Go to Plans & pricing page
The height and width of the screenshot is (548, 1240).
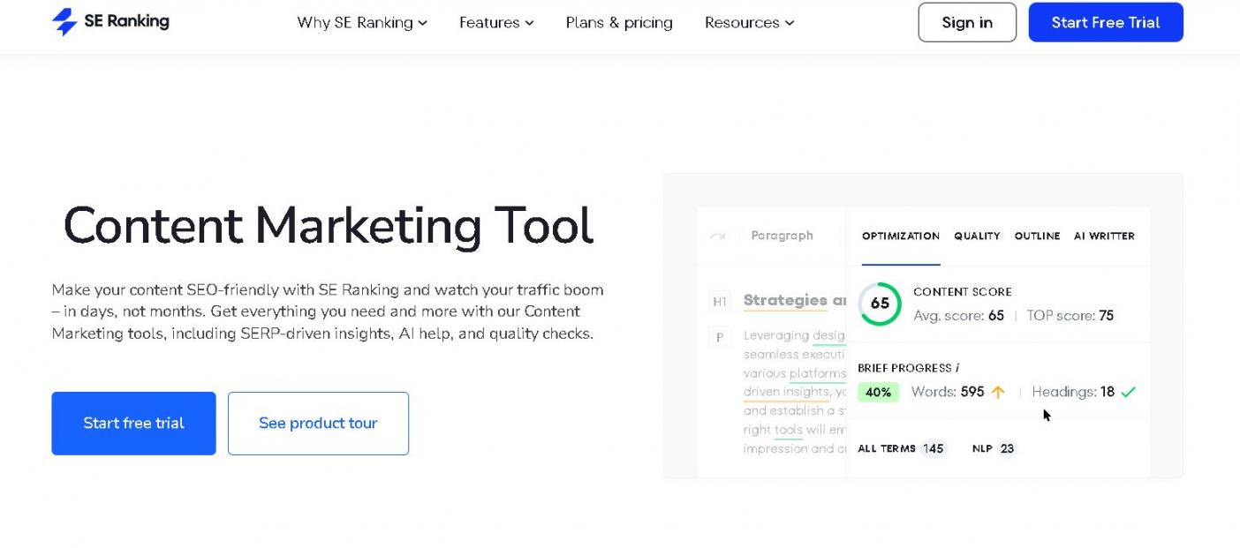pos(619,23)
